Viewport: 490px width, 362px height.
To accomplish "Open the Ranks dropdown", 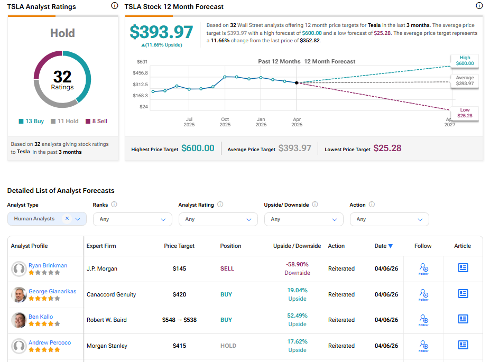I will [x=132, y=219].
